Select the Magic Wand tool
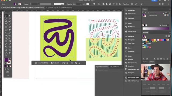The height and width of the screenshot is (96, 172). coord(6,19)
